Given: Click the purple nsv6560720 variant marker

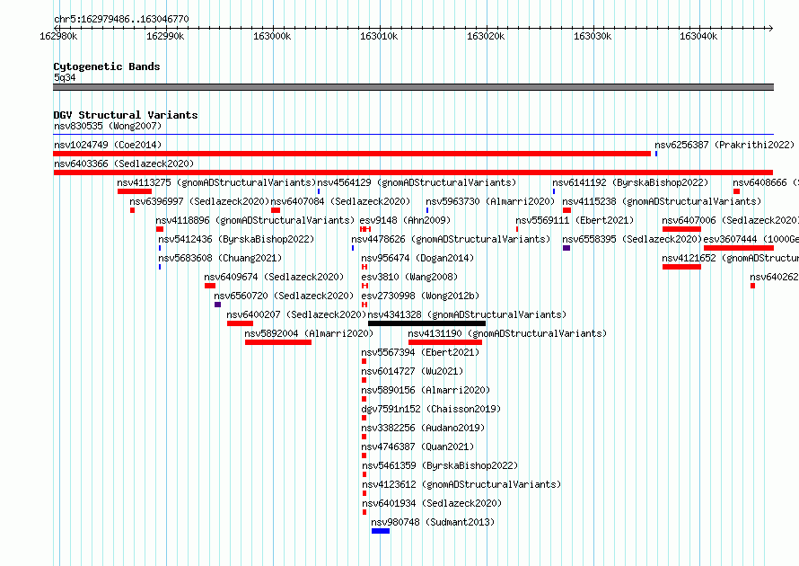Looking at the screenshot, I should (x=217, y=305).
